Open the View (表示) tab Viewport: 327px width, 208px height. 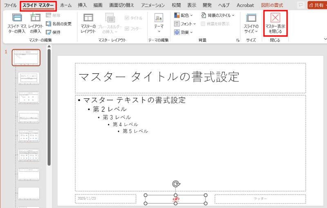point(192,5)
